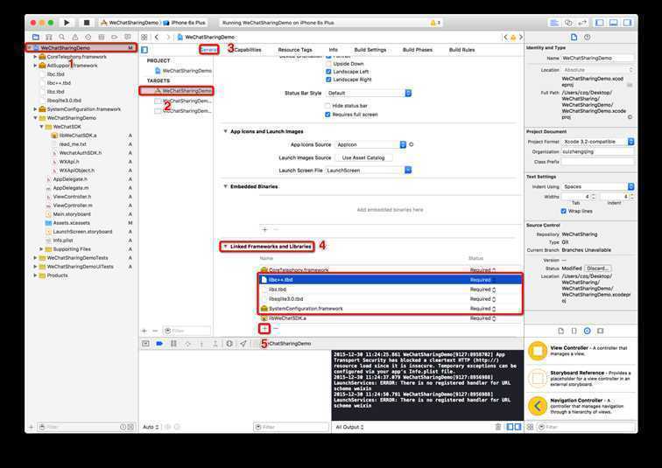662x468 pixels.
Task: Toggle the Debug area from the toolbar
Action: pos(614,23)
